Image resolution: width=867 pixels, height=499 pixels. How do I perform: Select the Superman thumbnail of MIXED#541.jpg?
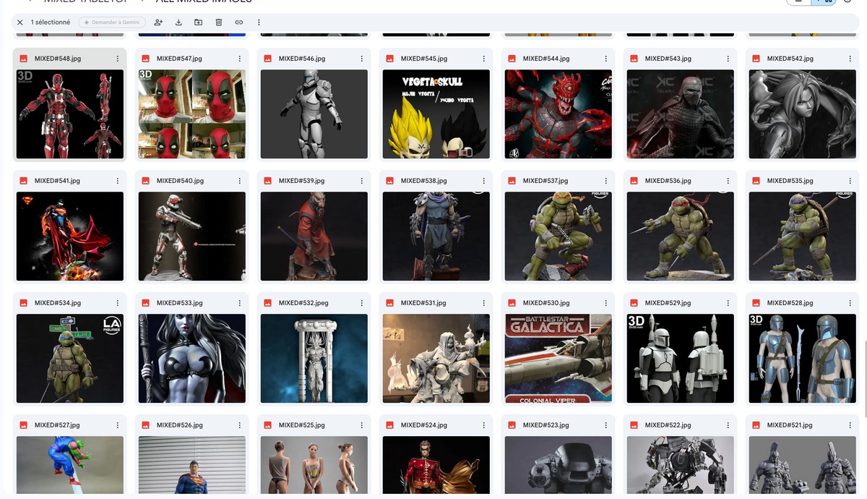click(x=70, y=236)
